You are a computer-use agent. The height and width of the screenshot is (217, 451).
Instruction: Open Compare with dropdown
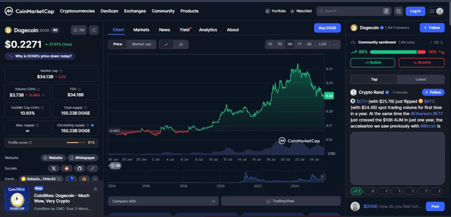pos(163,201)
